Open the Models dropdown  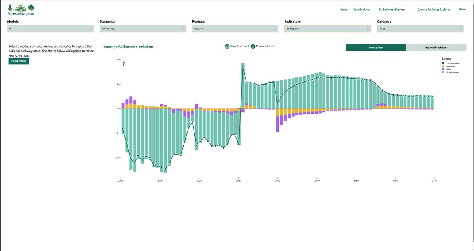(x=51, y=28)
